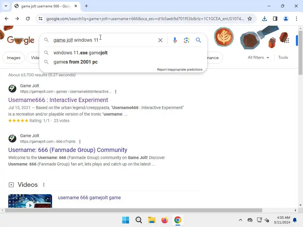Click the cloud sync tray icon

tap(250, 220)
